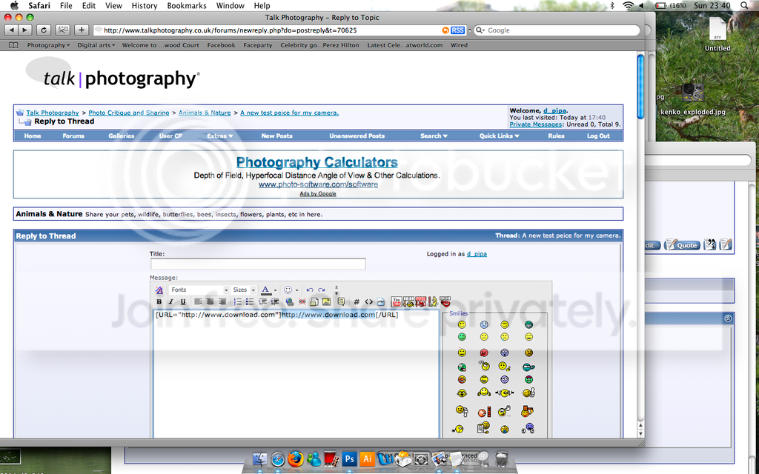Open the Insert Image tool
759x474 pixels.
pyautogui.click(x=326, y=301)
